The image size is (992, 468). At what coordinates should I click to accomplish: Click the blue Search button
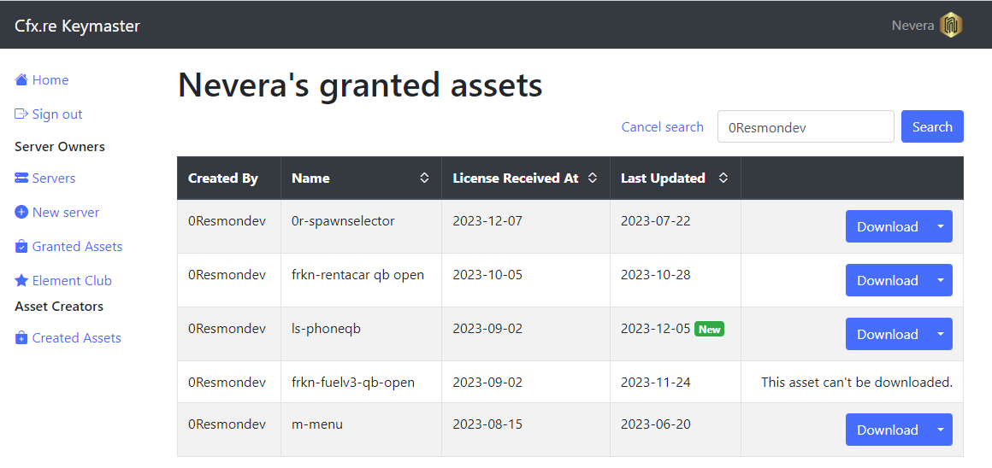[932, 127]
